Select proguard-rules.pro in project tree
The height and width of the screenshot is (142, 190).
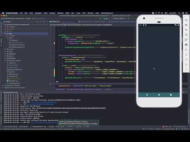[x=17, y=45]
